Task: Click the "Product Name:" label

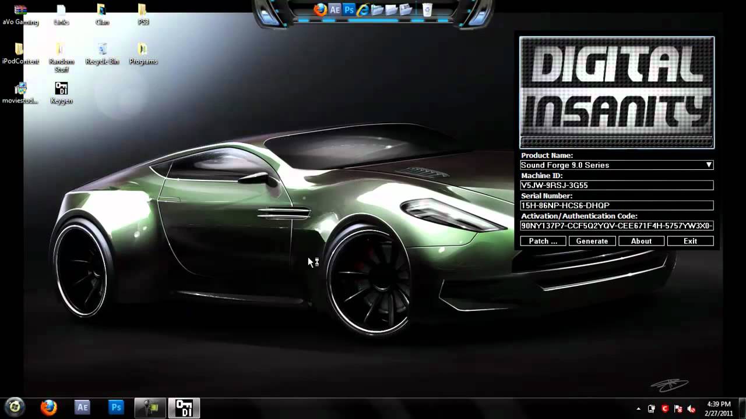Action: click(x=547, y=155)
